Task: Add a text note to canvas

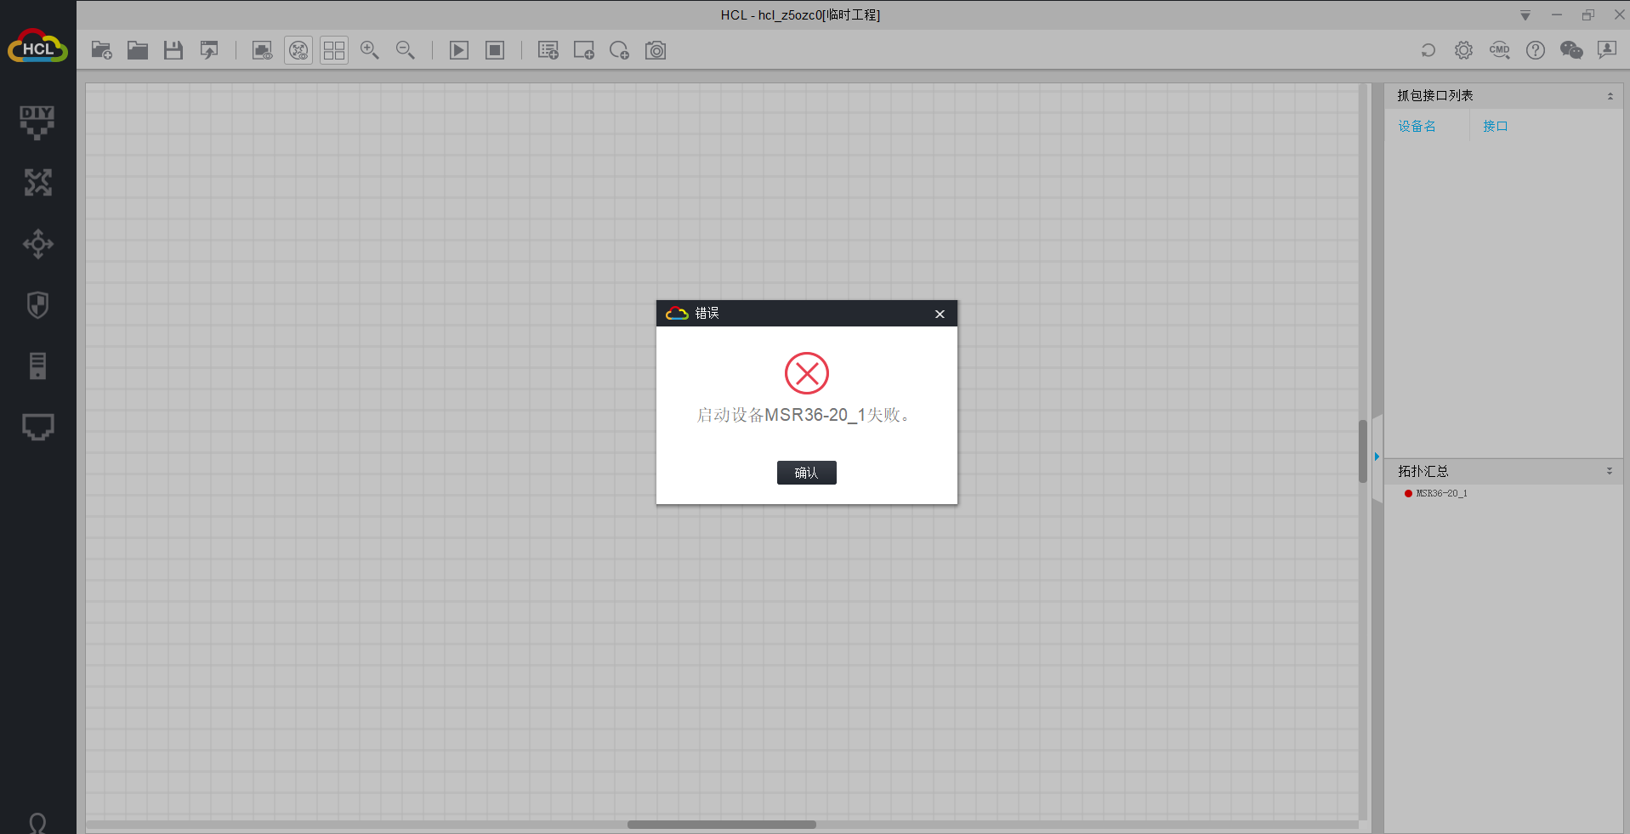Action: pyautogui.click(x=548, y=51)
